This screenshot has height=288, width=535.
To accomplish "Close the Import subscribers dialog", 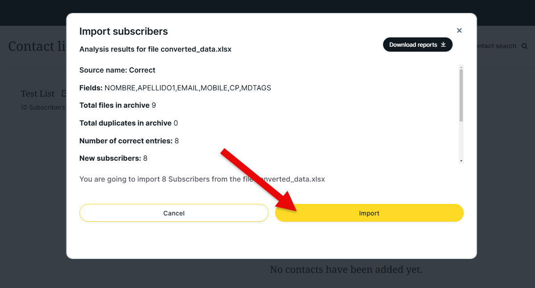I will point(459,31).
